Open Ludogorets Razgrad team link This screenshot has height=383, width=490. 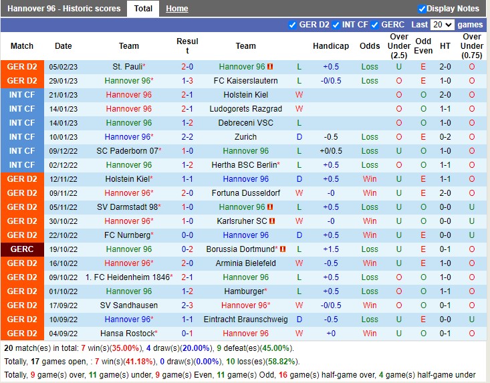pos(245,109)
